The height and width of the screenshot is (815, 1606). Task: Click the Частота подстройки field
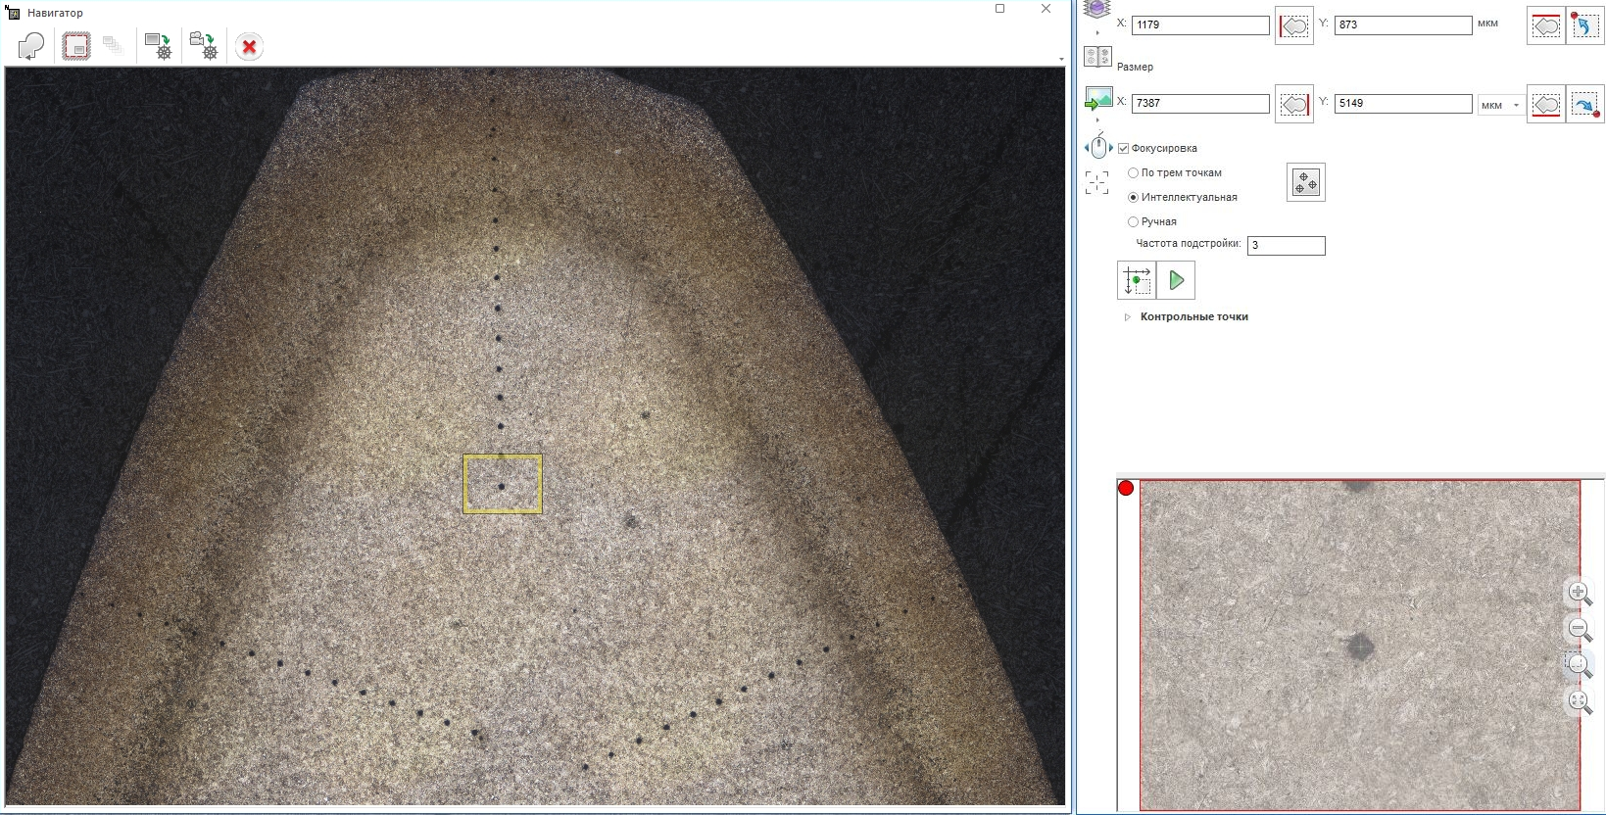1286,246
